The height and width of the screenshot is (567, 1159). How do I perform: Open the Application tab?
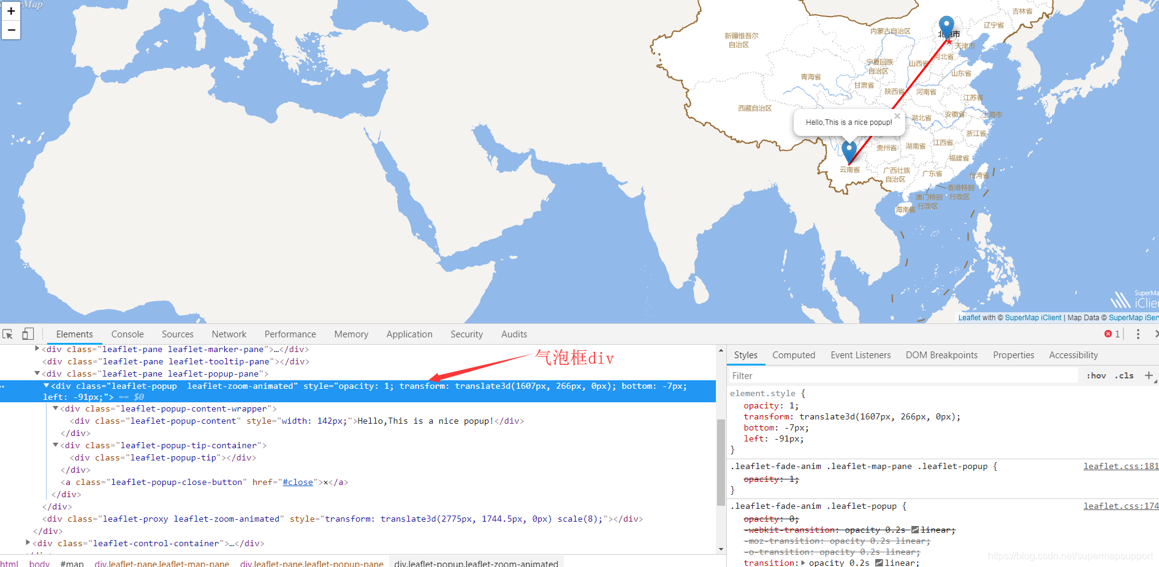click(409, 334)
